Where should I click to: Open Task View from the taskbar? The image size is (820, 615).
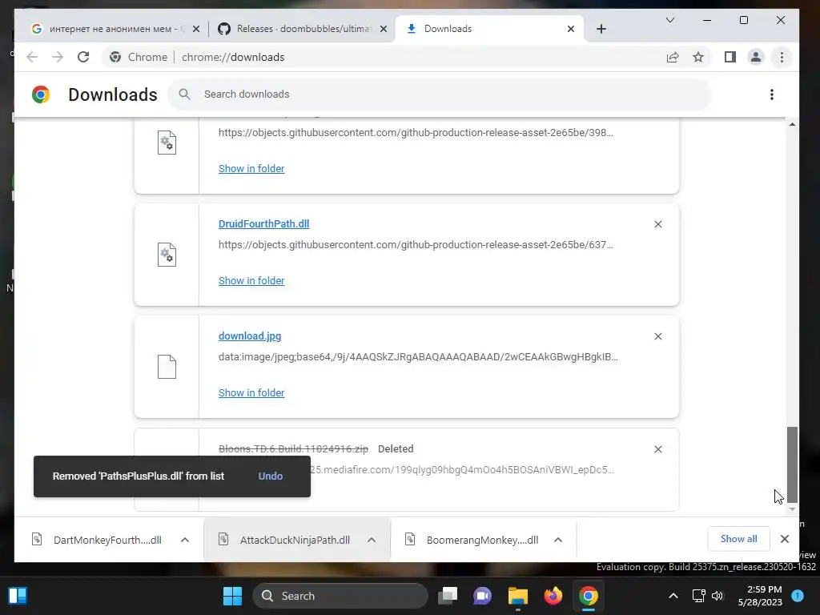(447, 596)
